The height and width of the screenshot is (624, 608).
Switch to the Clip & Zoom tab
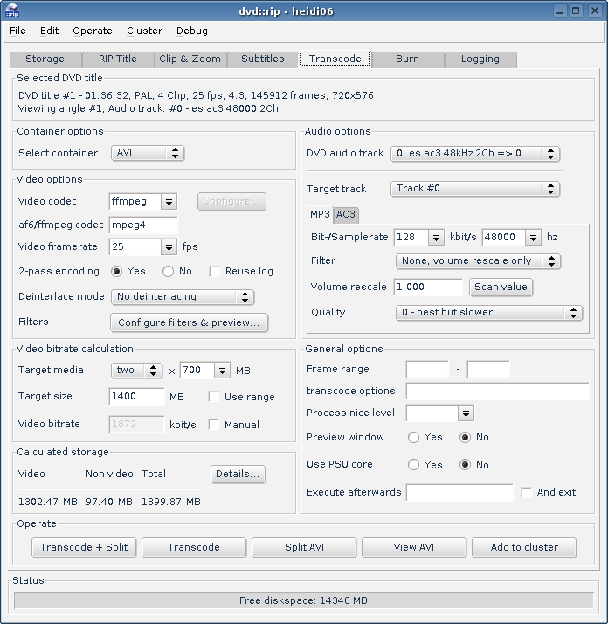point(190,59)
